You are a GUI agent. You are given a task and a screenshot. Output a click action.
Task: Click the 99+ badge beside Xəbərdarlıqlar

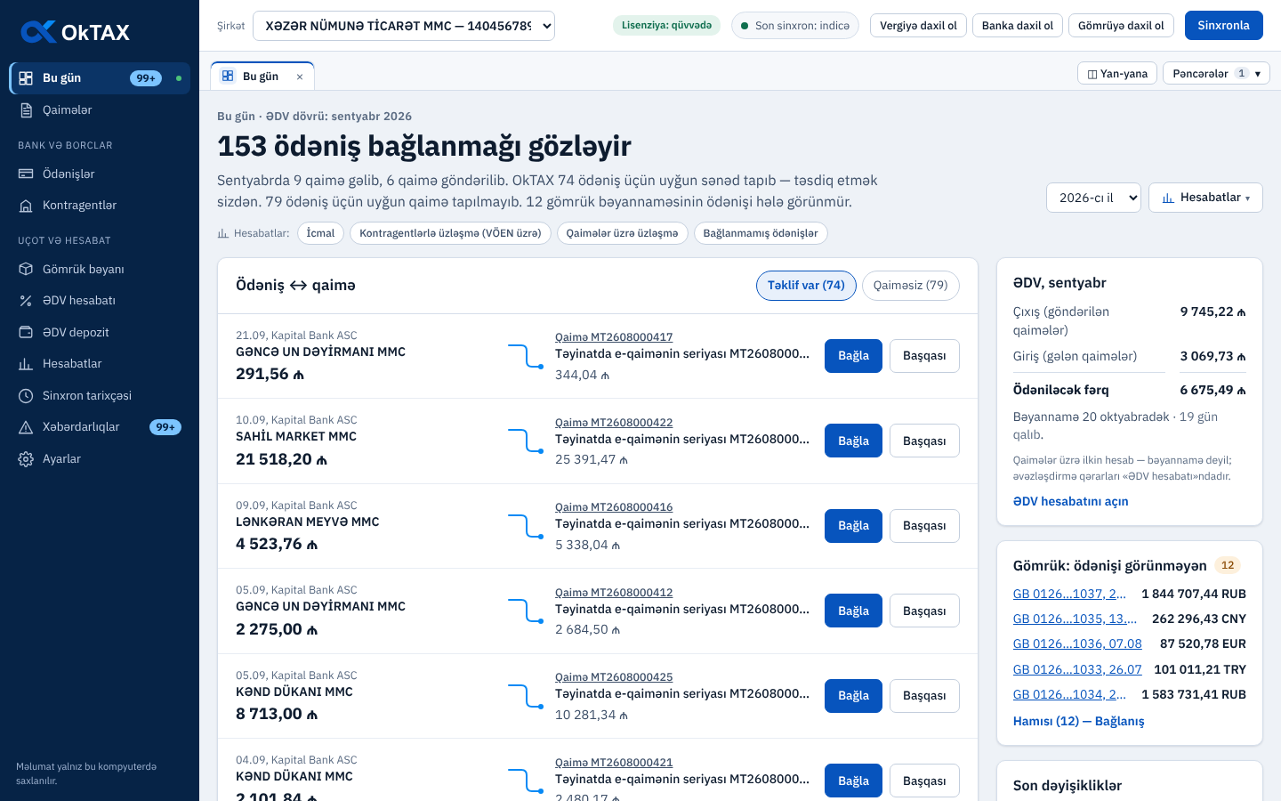[x=165, y=427]
